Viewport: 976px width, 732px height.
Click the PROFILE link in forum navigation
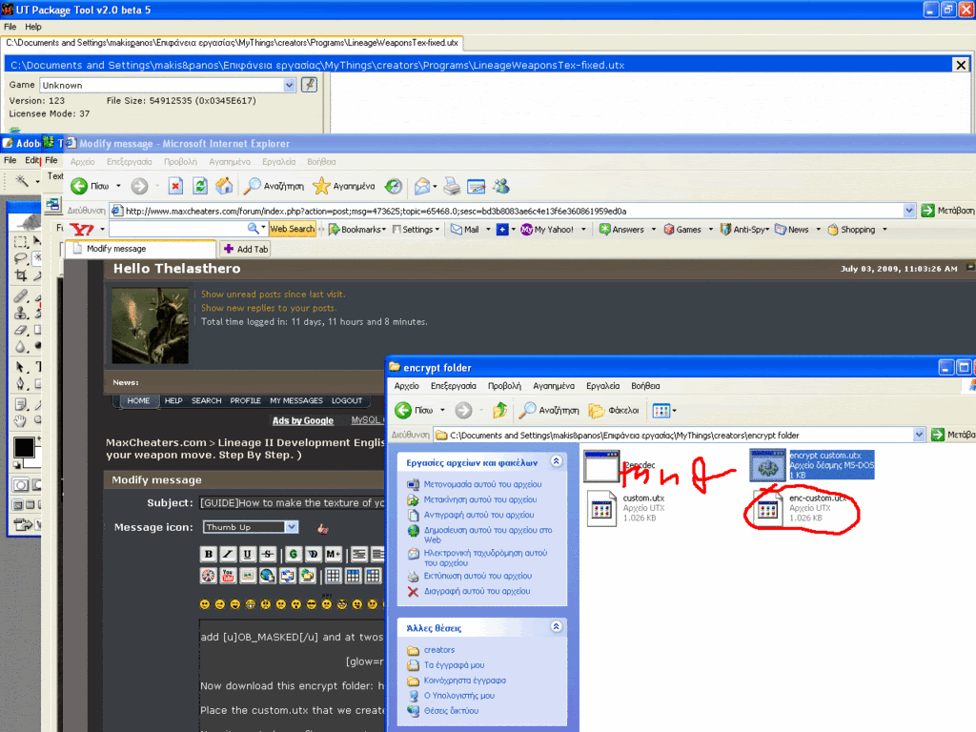point(245,400)
